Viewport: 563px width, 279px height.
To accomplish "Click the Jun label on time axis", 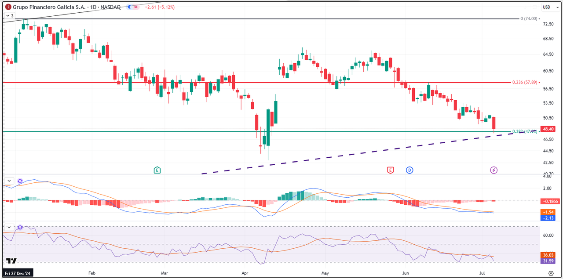I will pyautogui.click(x=406, y=273).
